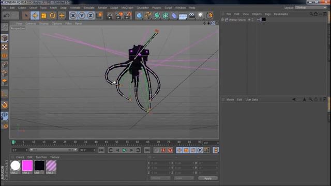
Task: Click Record Active Objects button
Action: pyautogui.click(x=156, y=150)
